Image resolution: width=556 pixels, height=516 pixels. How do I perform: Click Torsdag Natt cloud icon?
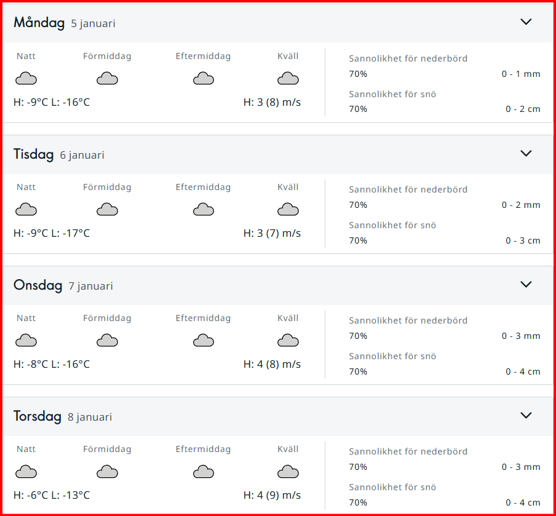(26, 472)
